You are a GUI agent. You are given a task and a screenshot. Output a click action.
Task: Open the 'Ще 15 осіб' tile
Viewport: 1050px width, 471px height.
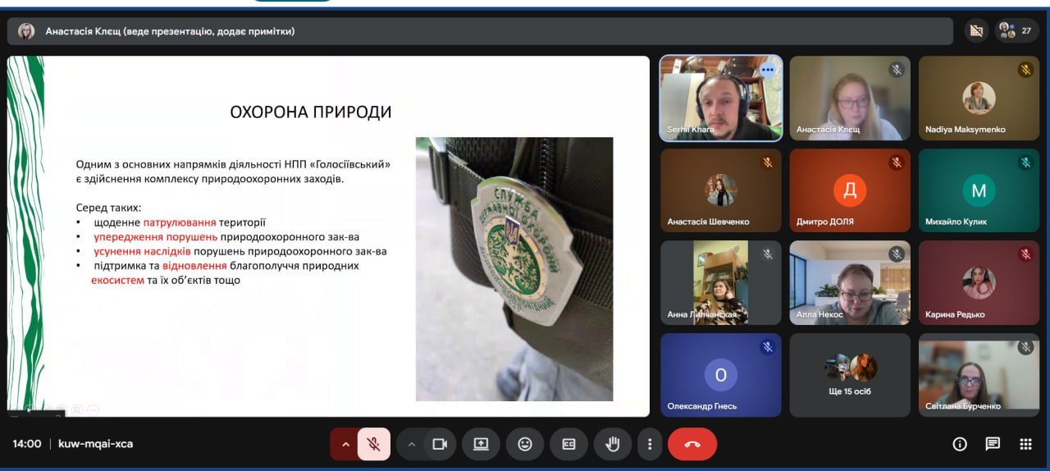(x=850, y=375)
